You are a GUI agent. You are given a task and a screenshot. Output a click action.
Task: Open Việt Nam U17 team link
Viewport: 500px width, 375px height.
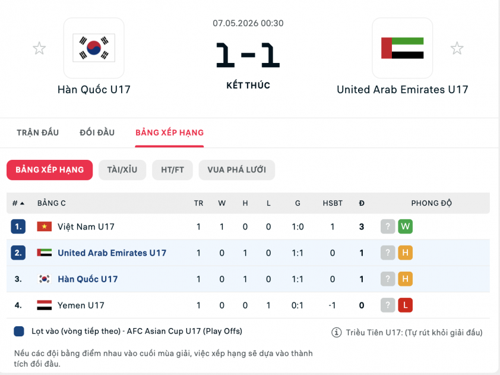tap(86, 227)
